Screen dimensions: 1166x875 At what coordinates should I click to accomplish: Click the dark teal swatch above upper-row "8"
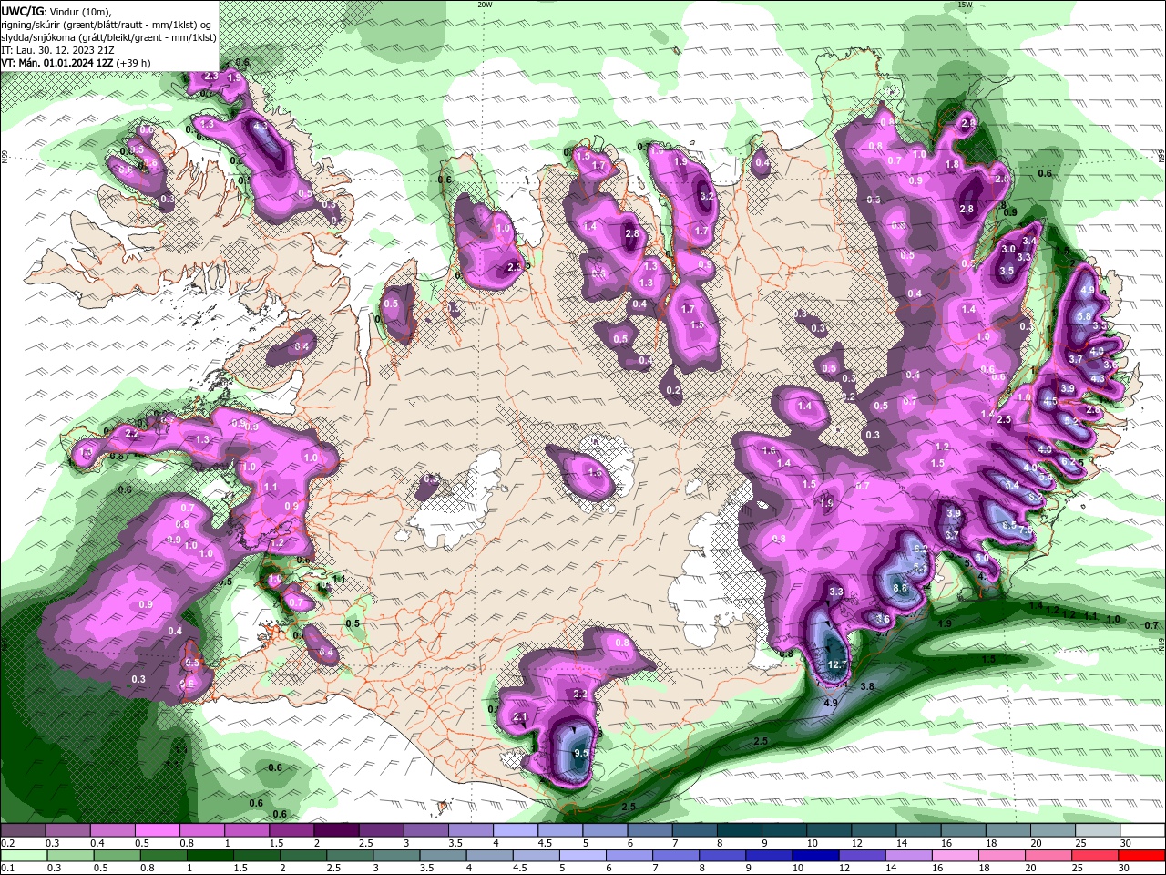(740, 830)
